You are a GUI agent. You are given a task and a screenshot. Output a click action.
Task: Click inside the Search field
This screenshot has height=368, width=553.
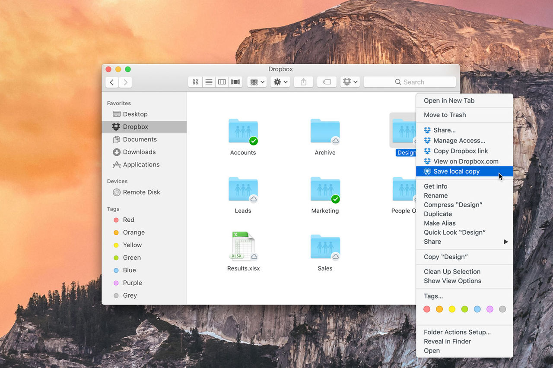click(x=410, y=82)
